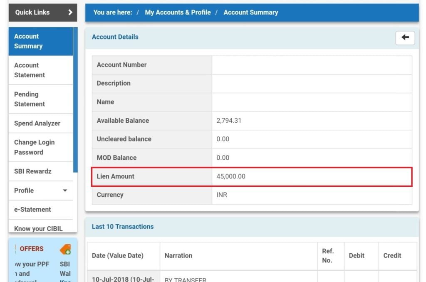Select Pending Statement in the sidebar
426x282 pixels.
[41, 99]
